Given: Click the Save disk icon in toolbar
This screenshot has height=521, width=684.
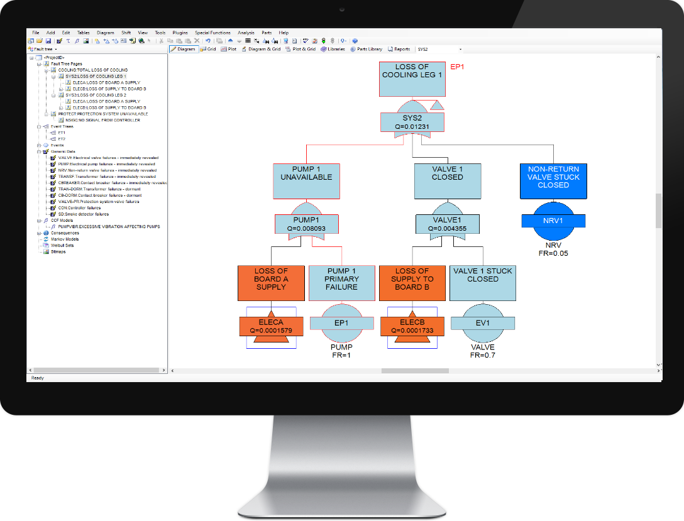Looking at the screenshot, I should pos(50,41).
